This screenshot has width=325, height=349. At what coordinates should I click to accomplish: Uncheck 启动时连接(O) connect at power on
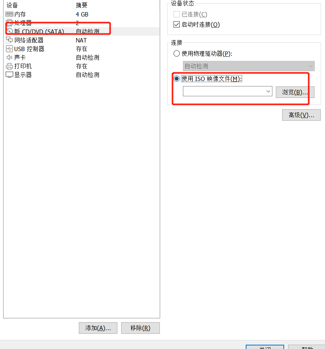coord(177,24)
